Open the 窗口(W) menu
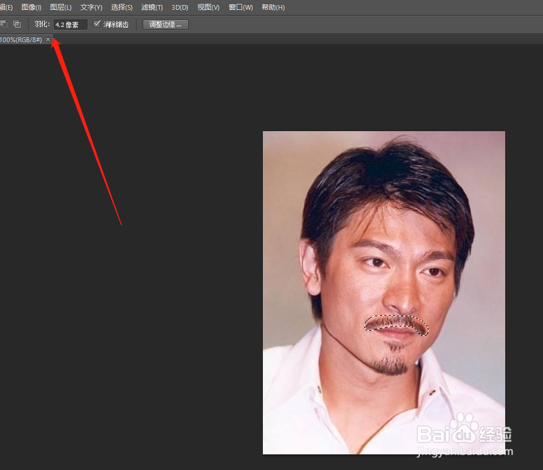The width and height of the screenshot is (543, 470). pyautogui.click(x=241, y=7)
